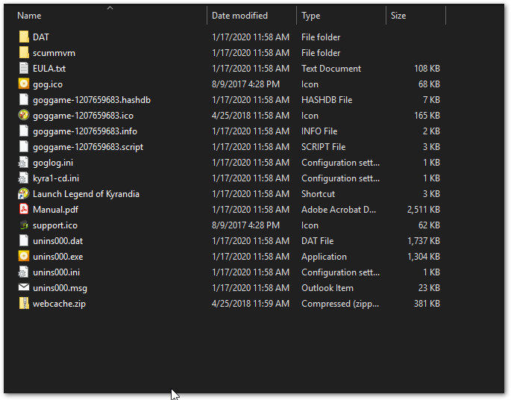Select the scummvm folder icon

(24, 52)
